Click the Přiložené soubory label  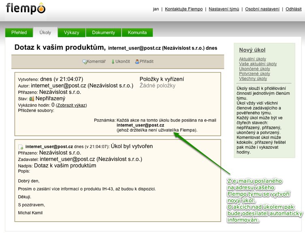36,111
